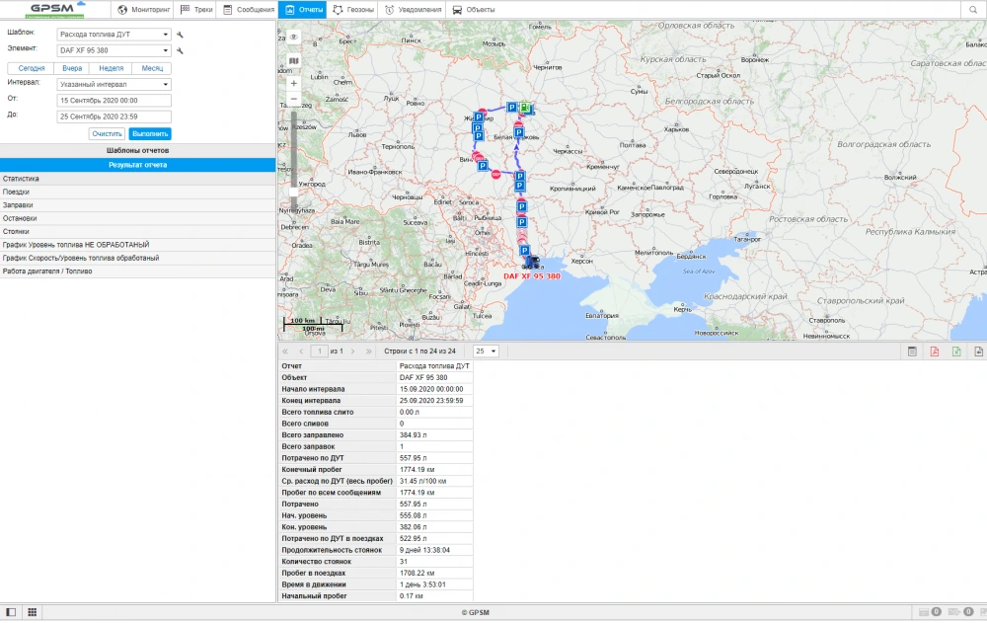Open the Шаблон template dropdown
Viewport: 987px width, 623px height.
pos(114,35)
